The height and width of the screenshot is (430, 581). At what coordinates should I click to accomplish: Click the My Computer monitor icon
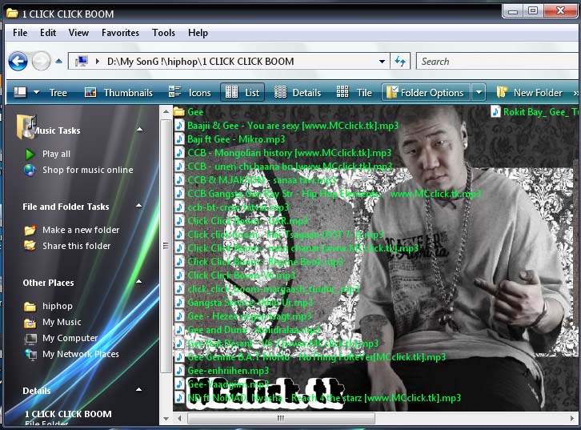point(30,339)
